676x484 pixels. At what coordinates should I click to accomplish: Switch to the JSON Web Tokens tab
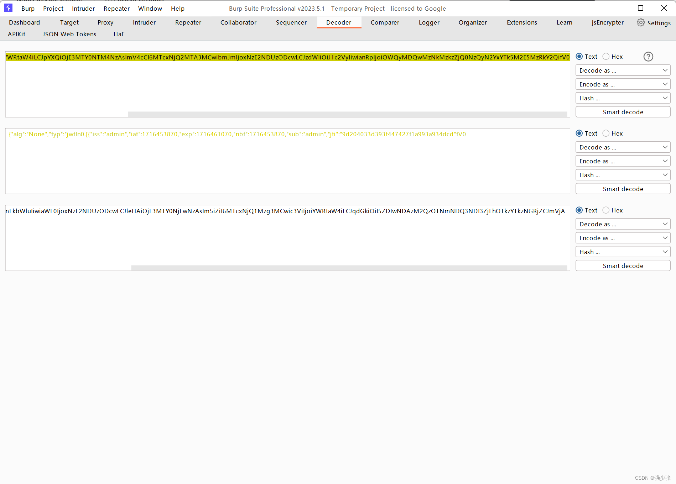[69, 34]
